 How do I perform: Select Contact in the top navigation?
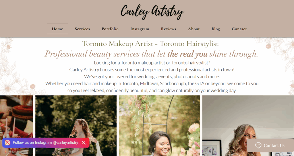(239, 29)
